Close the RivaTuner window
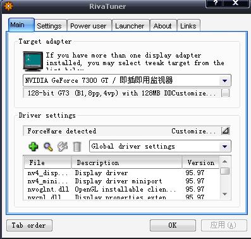Screen dimensions: 251x239 (x=236, y=3)
